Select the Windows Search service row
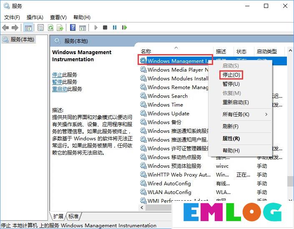Screen dimensions: 294x229 [173, 96]
